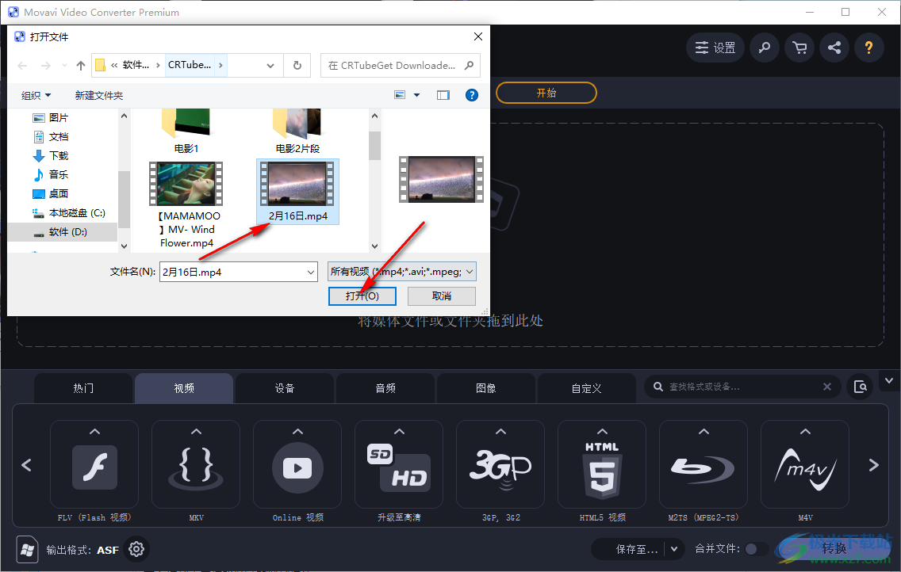The image size is (901, 572).
Task: Click the format search input field
Action: click(742, 387)
